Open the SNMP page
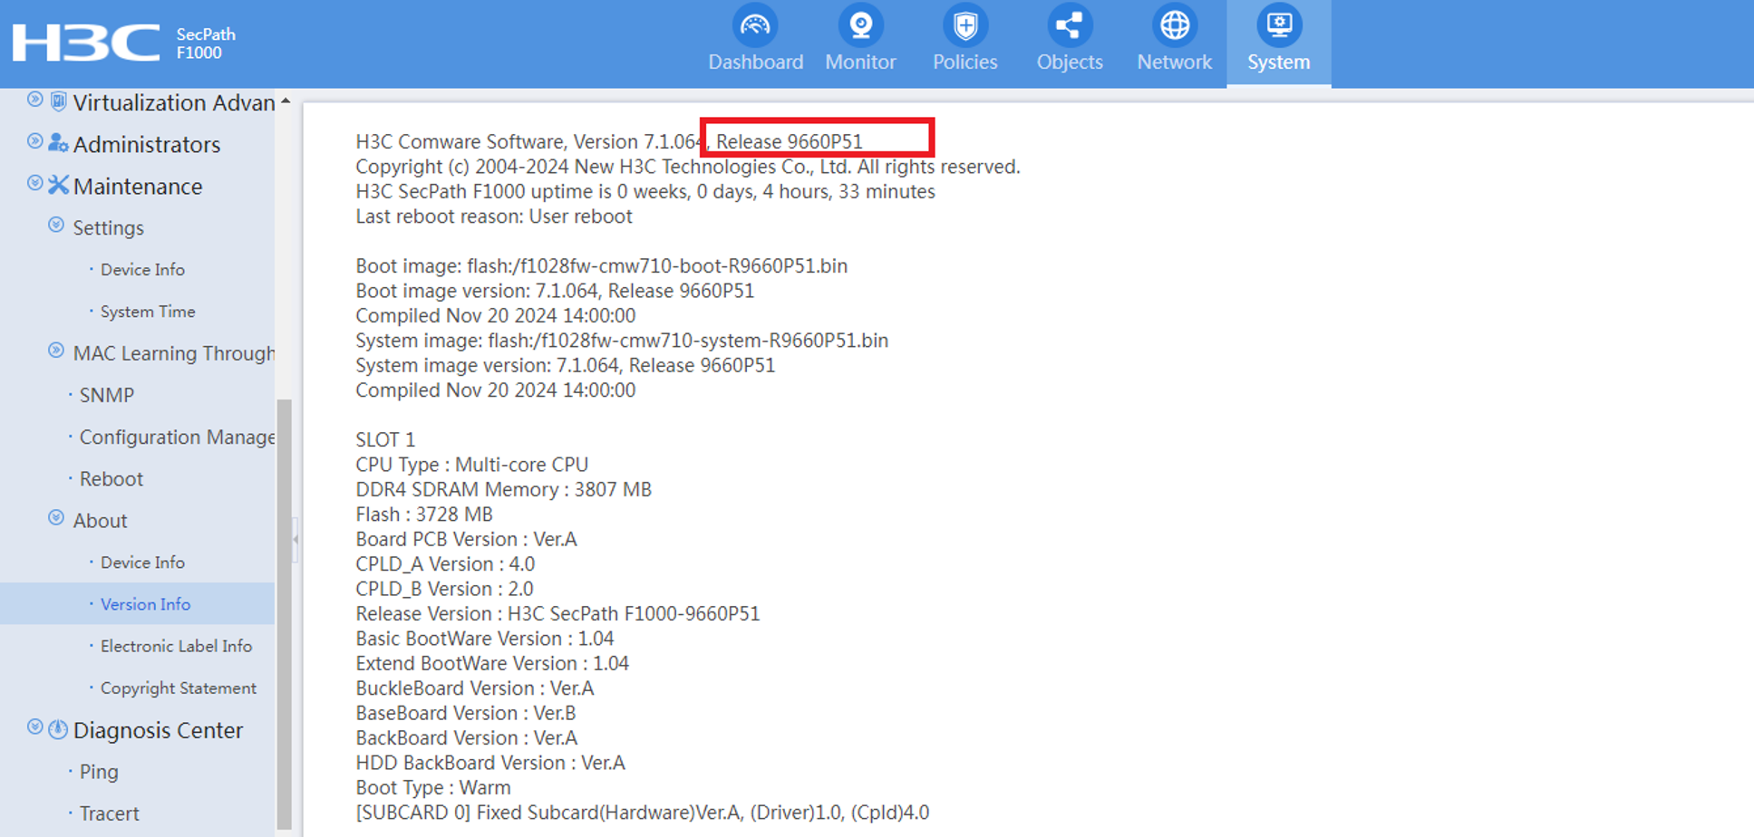The width and height of the screenshot is (1754, 837). coord(107,395)
